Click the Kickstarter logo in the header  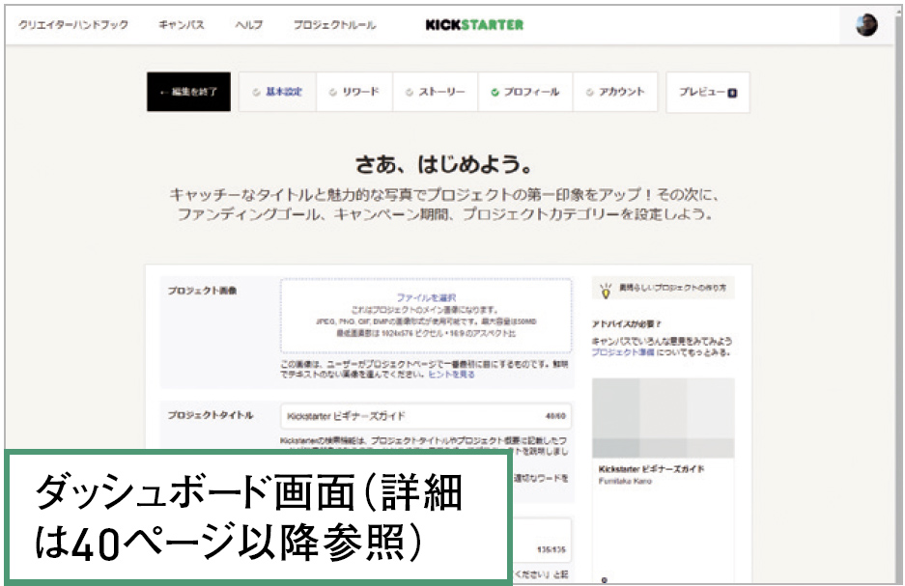tap(474, 25)
